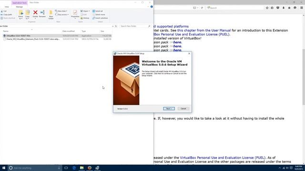
Task: Open the New item dropdown
Action: click(61, 11)
